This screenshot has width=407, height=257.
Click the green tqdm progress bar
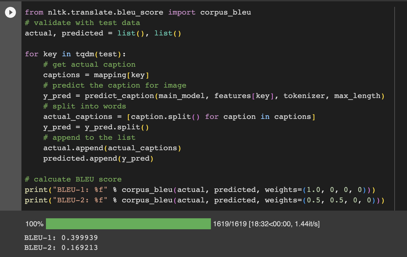[128, 224]
